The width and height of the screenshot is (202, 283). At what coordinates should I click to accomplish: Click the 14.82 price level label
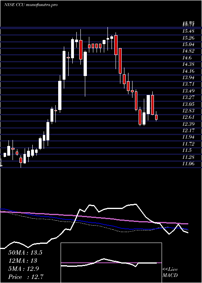(x=188, y=51)
